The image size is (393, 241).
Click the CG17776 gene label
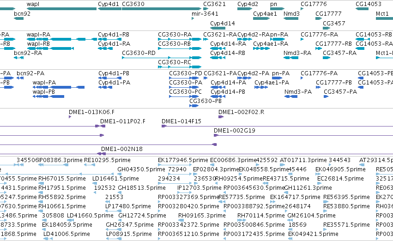click(x=314, y=4)
